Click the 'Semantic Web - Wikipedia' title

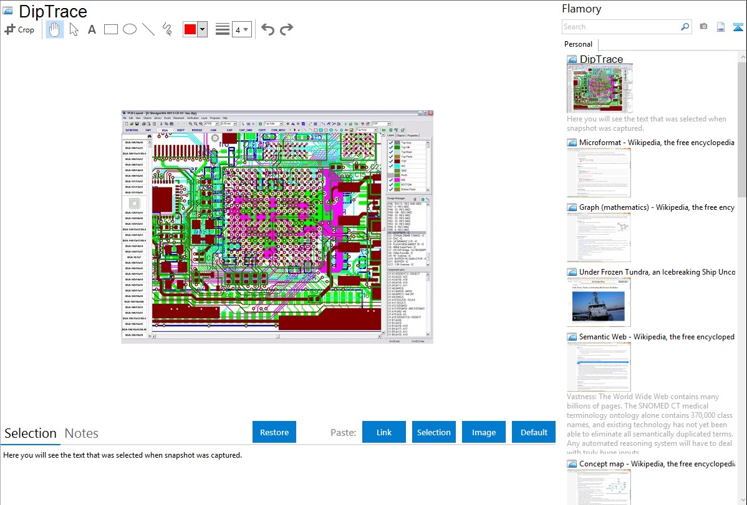[657, 336]
